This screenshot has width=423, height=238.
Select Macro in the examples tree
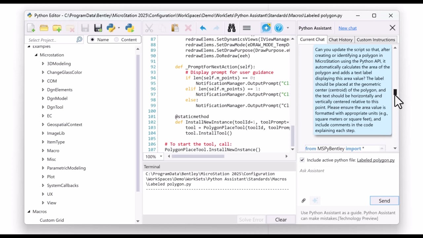[x=53, y=150]
